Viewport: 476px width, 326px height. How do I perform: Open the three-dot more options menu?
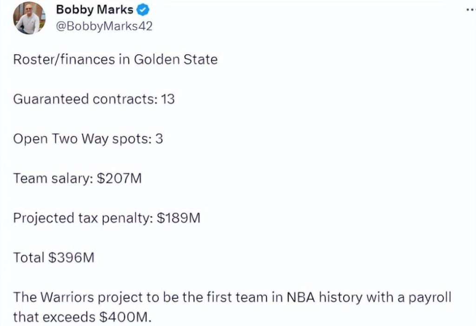pyautogui.click(x=471, y=10)
